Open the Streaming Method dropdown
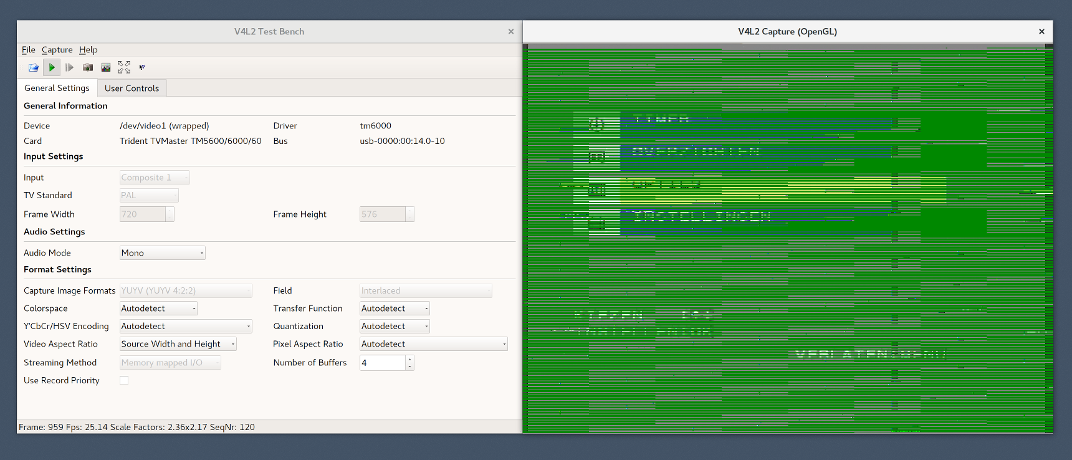This screenshot has height=460, width=1072. (x=170, y=363)
